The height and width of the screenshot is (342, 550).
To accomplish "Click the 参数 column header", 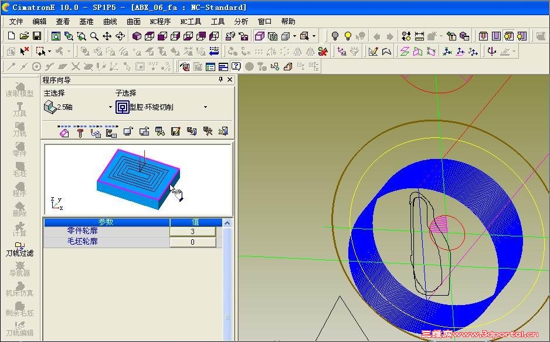I will (x=107, y=222).
